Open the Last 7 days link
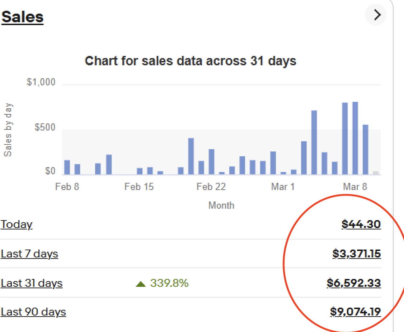The image size is (404, 332). pyautogui.click(x=29, y=254)
